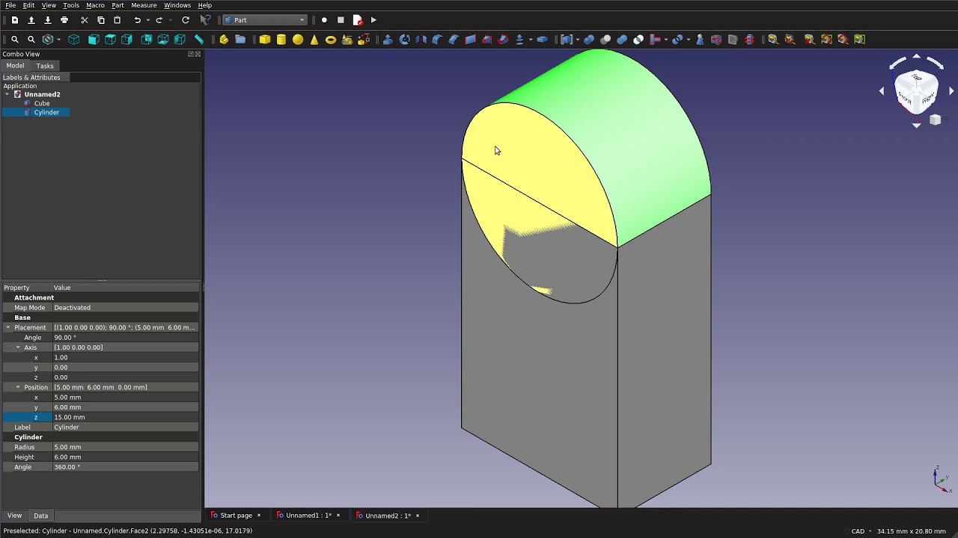Click the Boolean Union fuse icon
958x538 pixels.
pos(622,40)
